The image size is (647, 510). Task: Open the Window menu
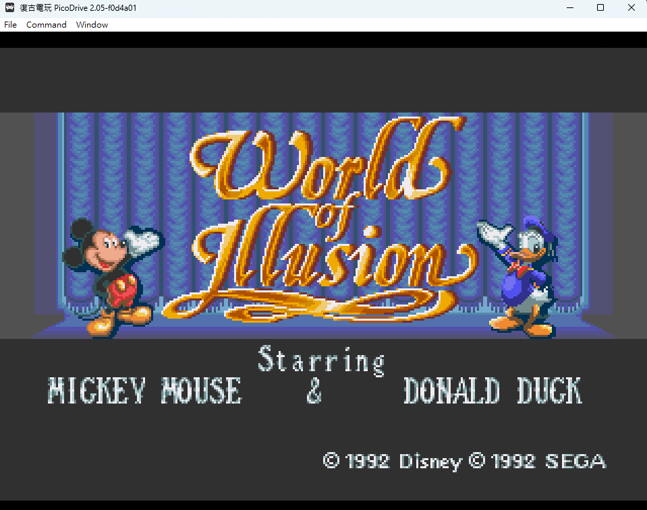92,25
